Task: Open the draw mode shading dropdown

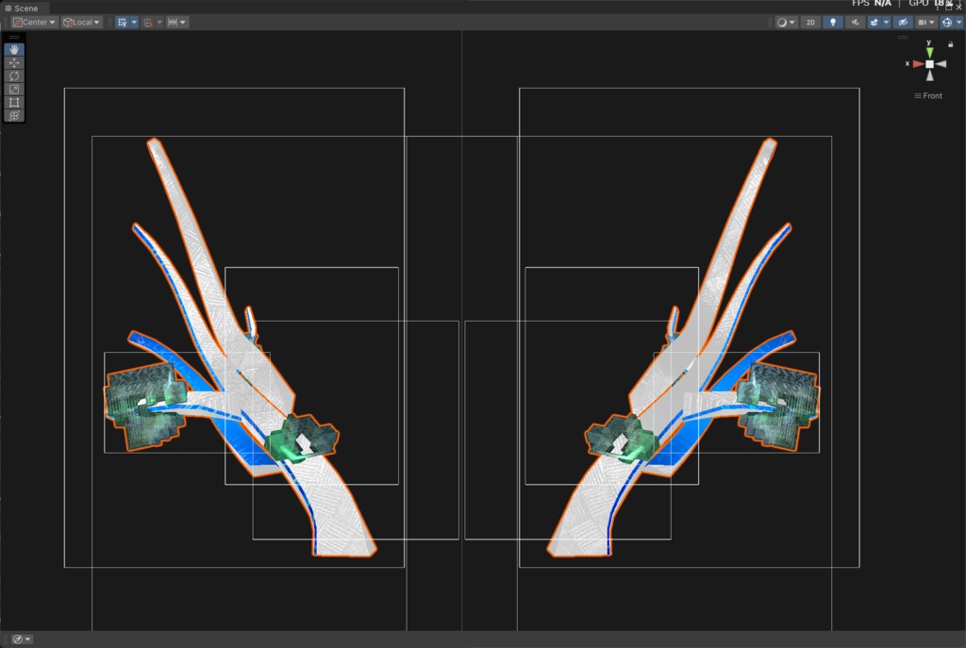Action: tap(786, 23)
